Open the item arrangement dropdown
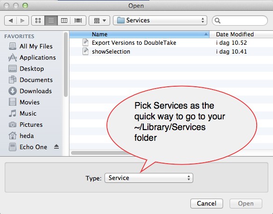This screenshot has height=214, width=273. coord(99,21)
